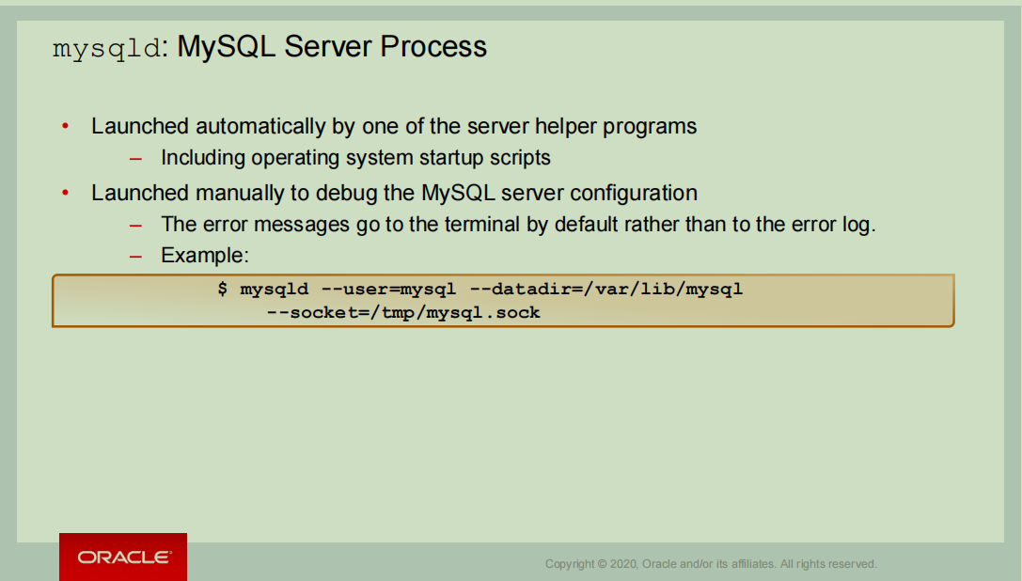Click the 'Copyright © 2020, Oracle' footer text
Screen dimensions: 1022x581
(711, 564)
